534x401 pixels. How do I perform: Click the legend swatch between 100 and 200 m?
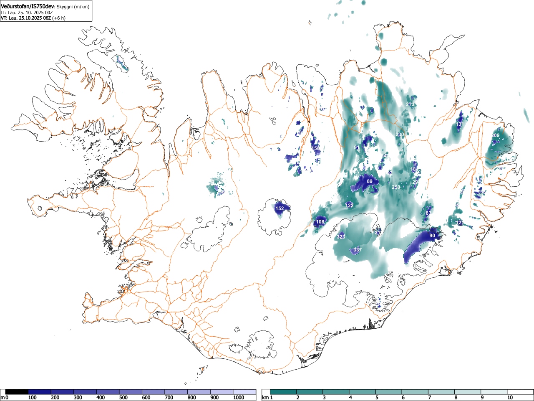(x=40, y=392)
